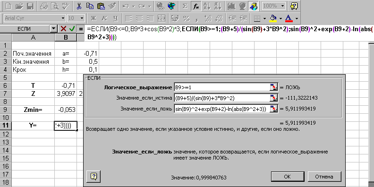Toggle underline formatting (Ч)

(115, 18)
